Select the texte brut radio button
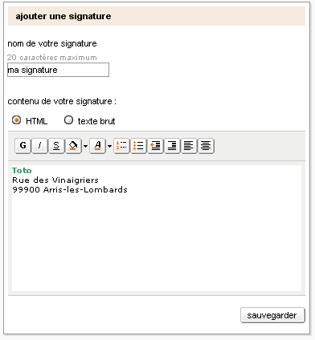Viewport: 315px width, 340px height. click(68, 120)
